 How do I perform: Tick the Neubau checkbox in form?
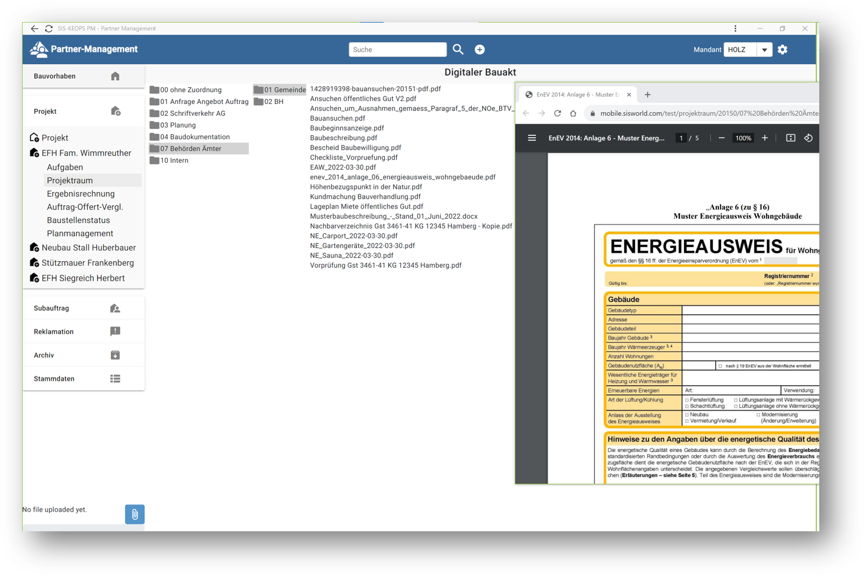(687, 415)
